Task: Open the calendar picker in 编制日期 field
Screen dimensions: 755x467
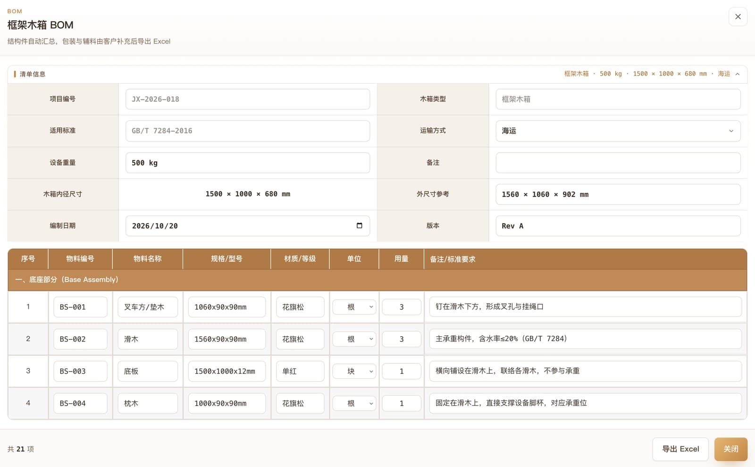Action: tap(359, 225)
